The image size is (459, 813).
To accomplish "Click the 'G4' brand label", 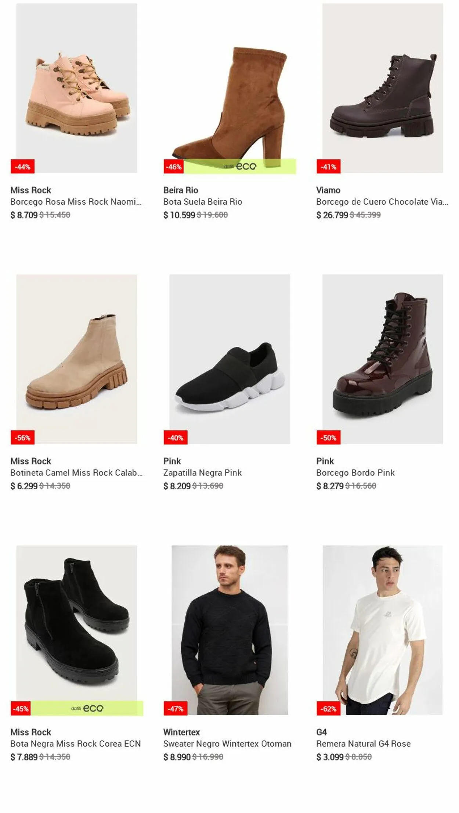I will coord(321,732).
